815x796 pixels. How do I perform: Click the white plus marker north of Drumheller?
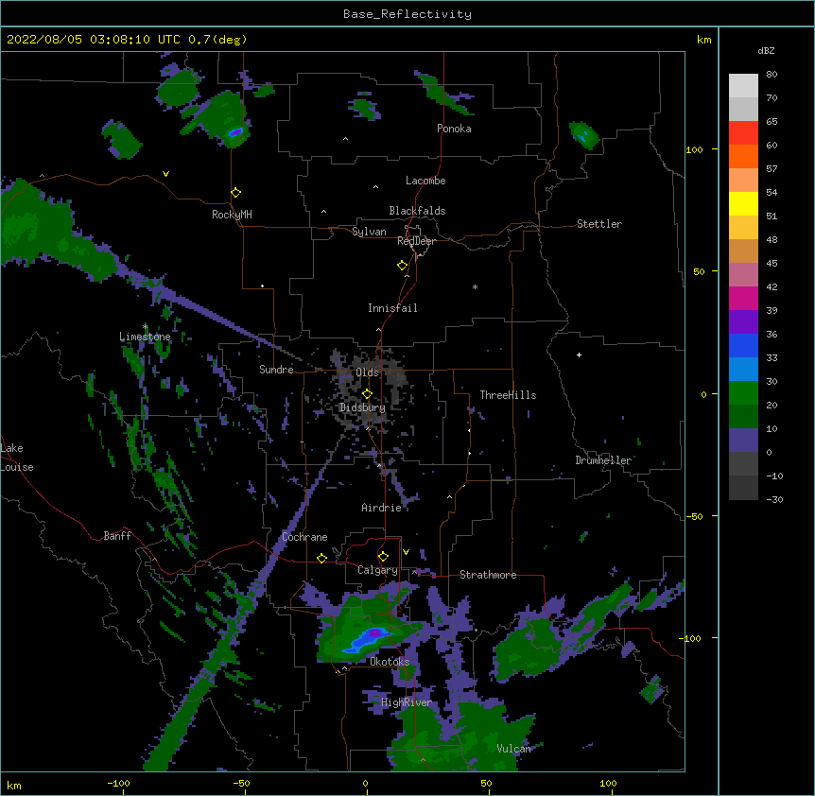click(x=579, y=355)
